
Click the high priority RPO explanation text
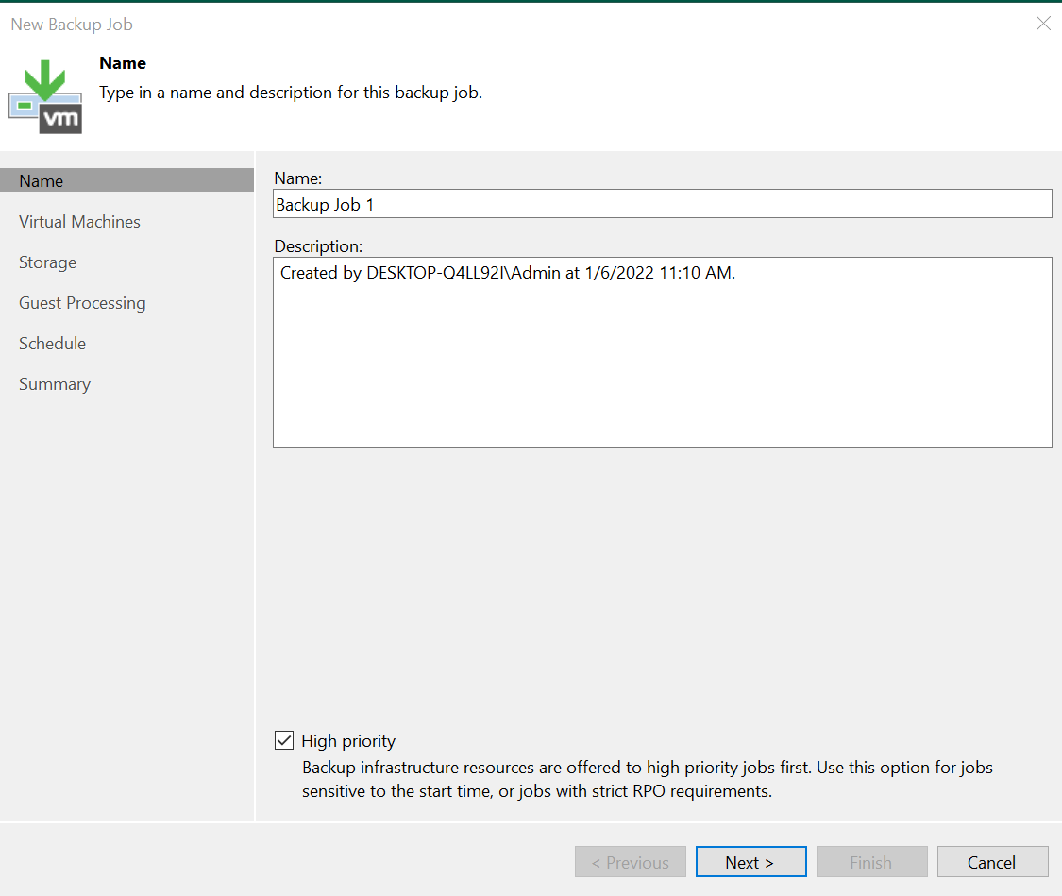pyautogui.click(x=647, y=780)
